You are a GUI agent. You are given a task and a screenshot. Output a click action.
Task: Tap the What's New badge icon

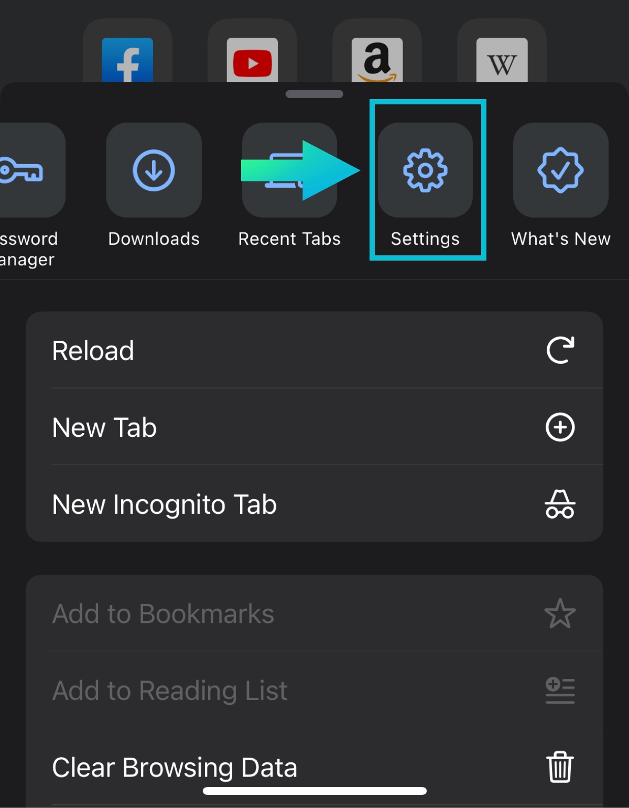[x=560, y=170]
